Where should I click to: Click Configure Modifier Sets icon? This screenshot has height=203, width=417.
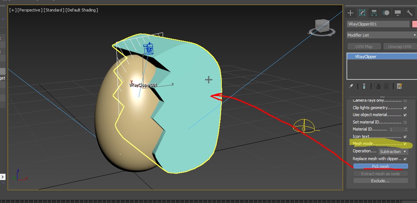coord(399,86)
